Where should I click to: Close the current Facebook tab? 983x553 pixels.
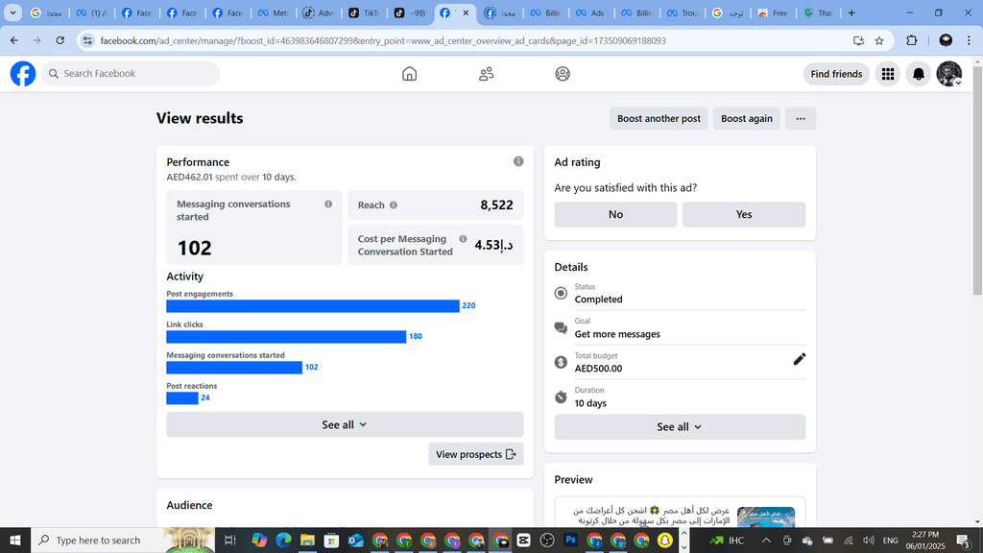[x=466, y=12]
